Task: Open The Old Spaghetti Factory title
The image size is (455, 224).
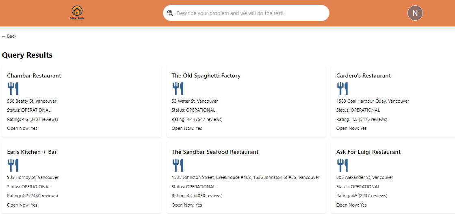Action: (x=206, y=75)
